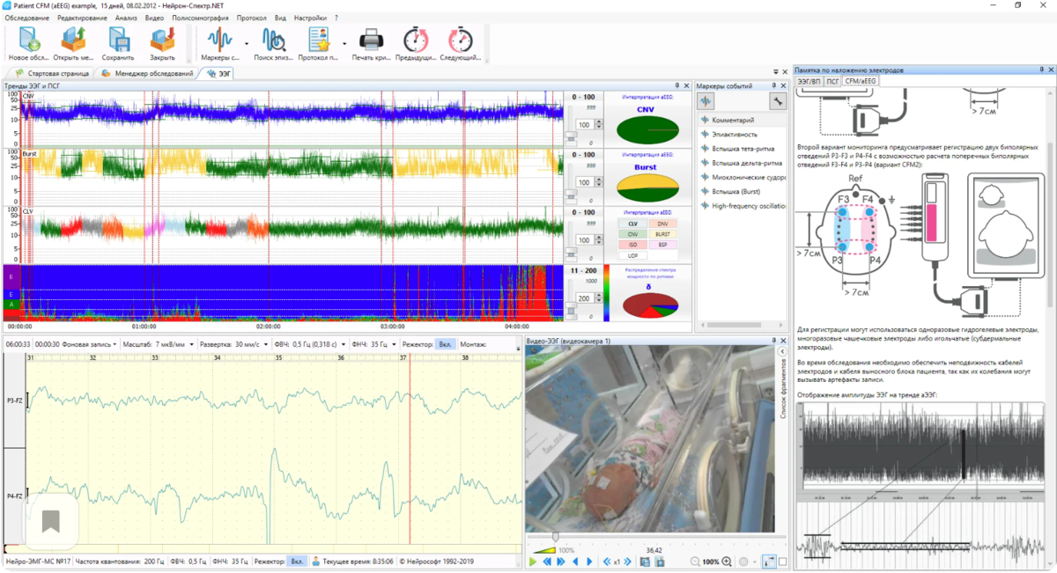The width and height of the screenshot is (1057, 573).
Task: Open the 'Поиск эпизодов' search tool
Action: point(274,40)
